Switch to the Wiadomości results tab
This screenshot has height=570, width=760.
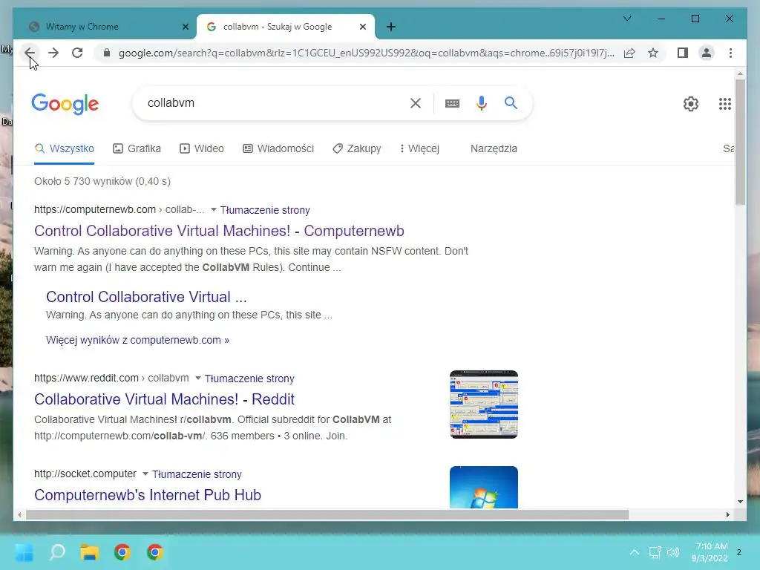[278, 148]
